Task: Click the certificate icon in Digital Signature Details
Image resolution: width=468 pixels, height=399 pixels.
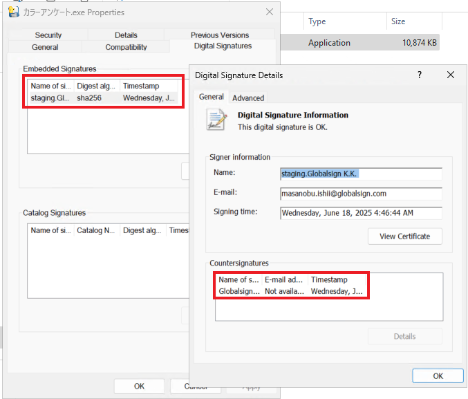Action: click(x=216, y=120)
